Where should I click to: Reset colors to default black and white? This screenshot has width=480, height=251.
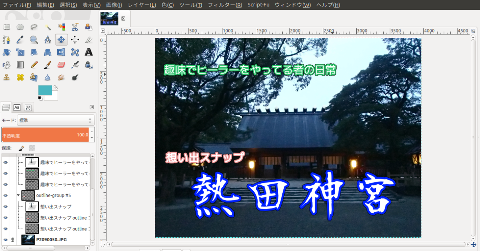click(40, 98)
